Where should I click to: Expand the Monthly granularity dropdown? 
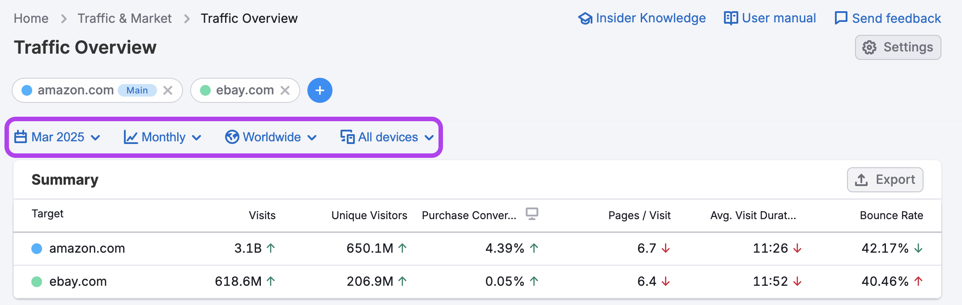coord(163,137)
